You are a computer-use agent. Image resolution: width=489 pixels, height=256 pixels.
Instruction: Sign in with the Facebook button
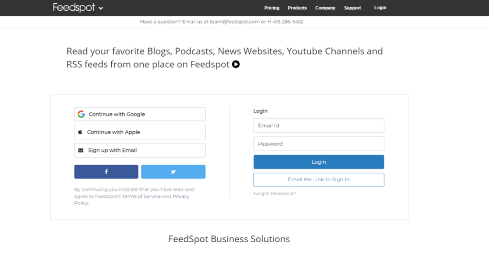pos(106,171)
